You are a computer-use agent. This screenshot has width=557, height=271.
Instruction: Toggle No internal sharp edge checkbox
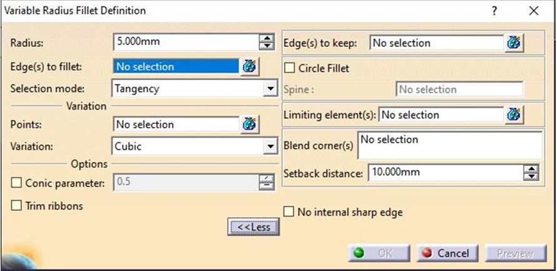(x=289, y=212)
